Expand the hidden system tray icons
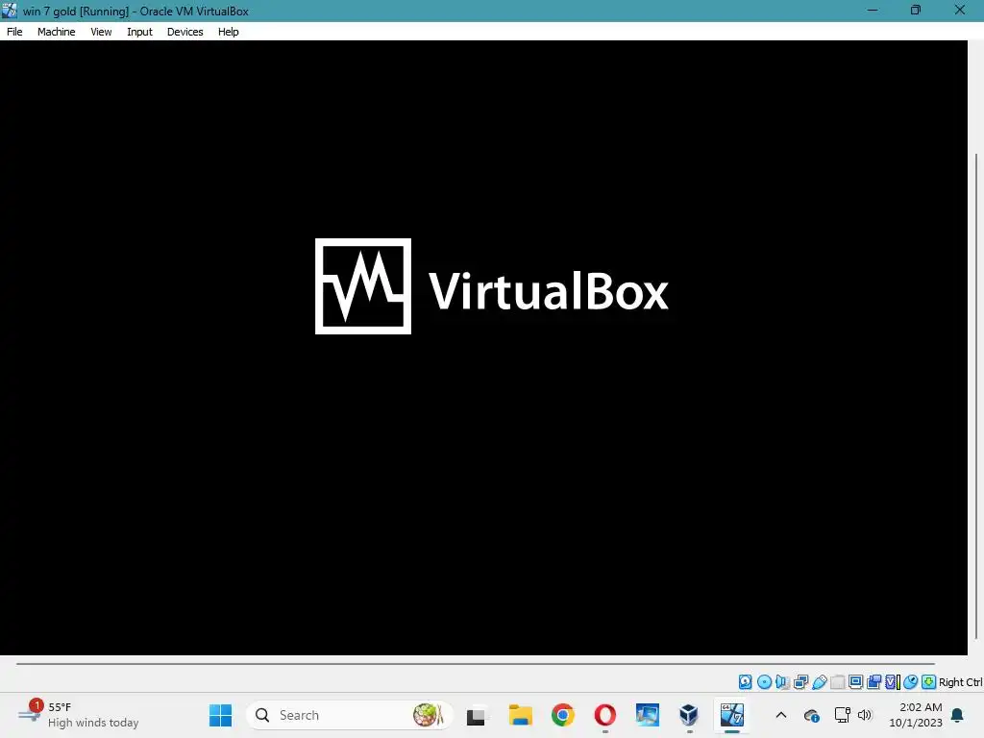This screenshot has width=984, height=738. (x=780, y=715)
